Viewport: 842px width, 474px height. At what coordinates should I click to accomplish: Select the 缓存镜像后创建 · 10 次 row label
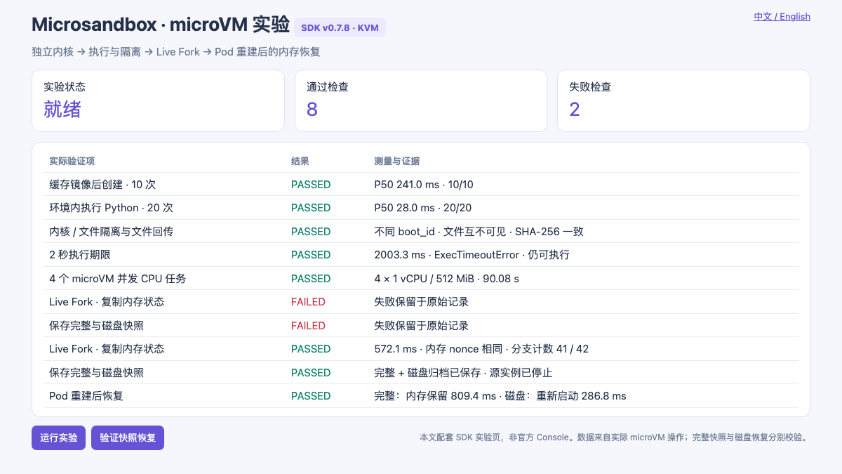coord(102,185)
